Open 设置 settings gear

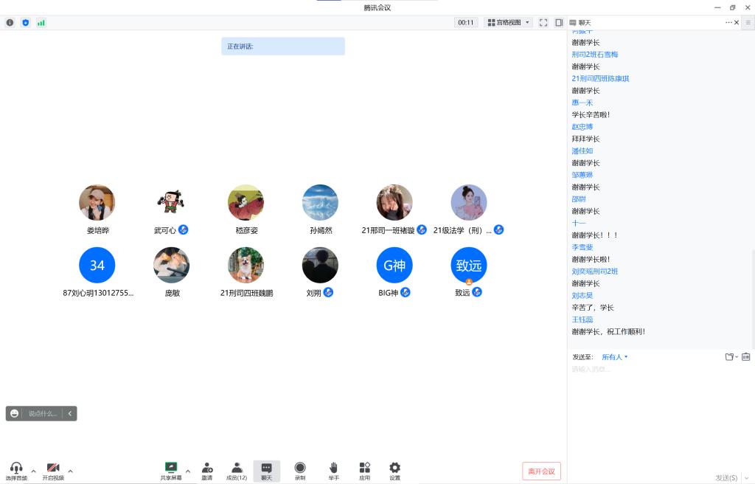pos(395,471)
